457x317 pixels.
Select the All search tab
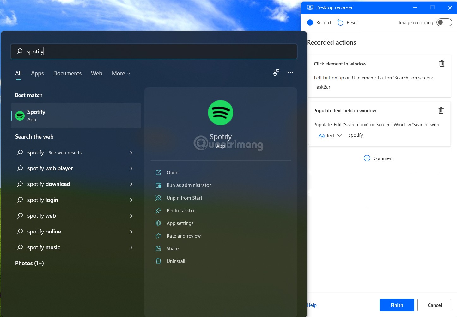(x=18, y=73)
